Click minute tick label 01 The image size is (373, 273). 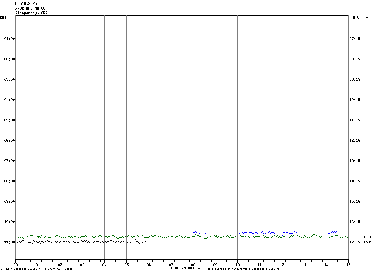(x=38, y=265)
